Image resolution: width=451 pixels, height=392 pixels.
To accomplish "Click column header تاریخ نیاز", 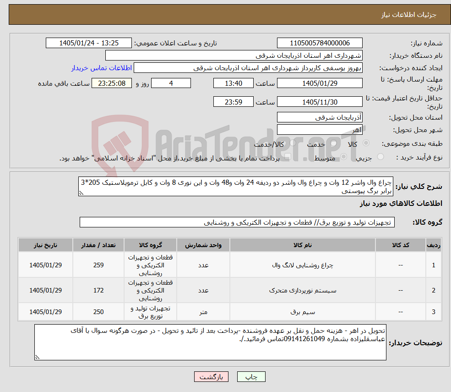I will click(45, 245).
